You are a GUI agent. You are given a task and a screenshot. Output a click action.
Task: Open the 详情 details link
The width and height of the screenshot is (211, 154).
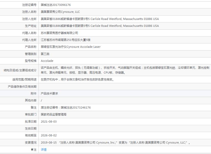(44, 150)
